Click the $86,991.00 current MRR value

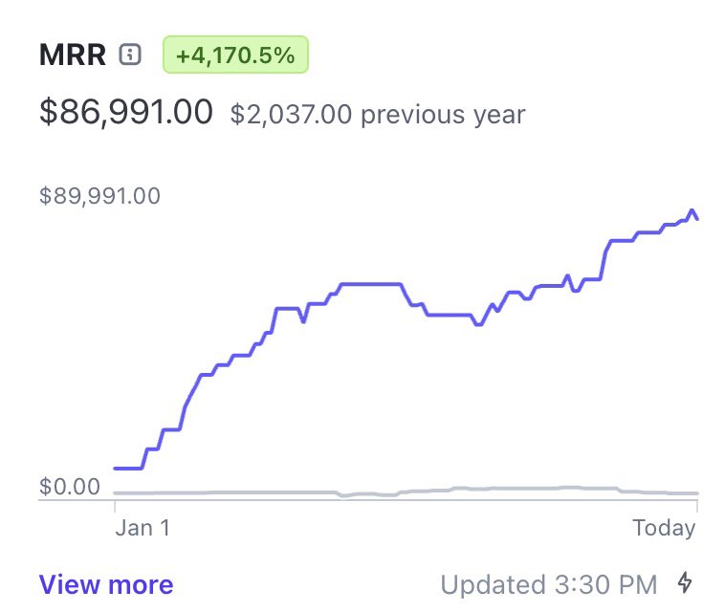pos(126,112)
